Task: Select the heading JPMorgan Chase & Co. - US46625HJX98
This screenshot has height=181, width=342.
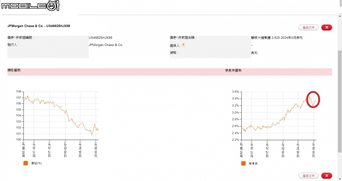Action: [x=38, y=26]
